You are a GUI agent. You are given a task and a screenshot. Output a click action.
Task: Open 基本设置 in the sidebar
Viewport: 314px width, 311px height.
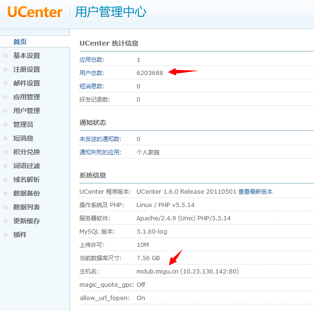(x=27, y=56)
